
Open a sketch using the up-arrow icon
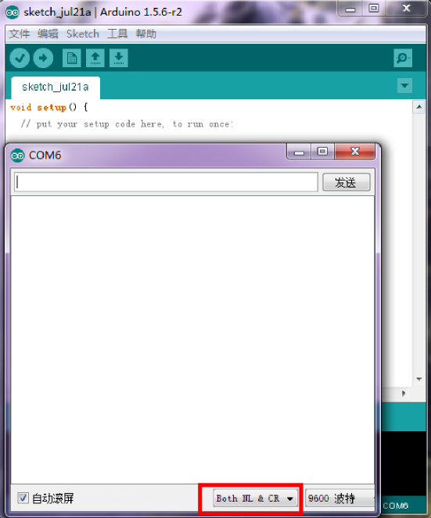(x=95, y=58)
